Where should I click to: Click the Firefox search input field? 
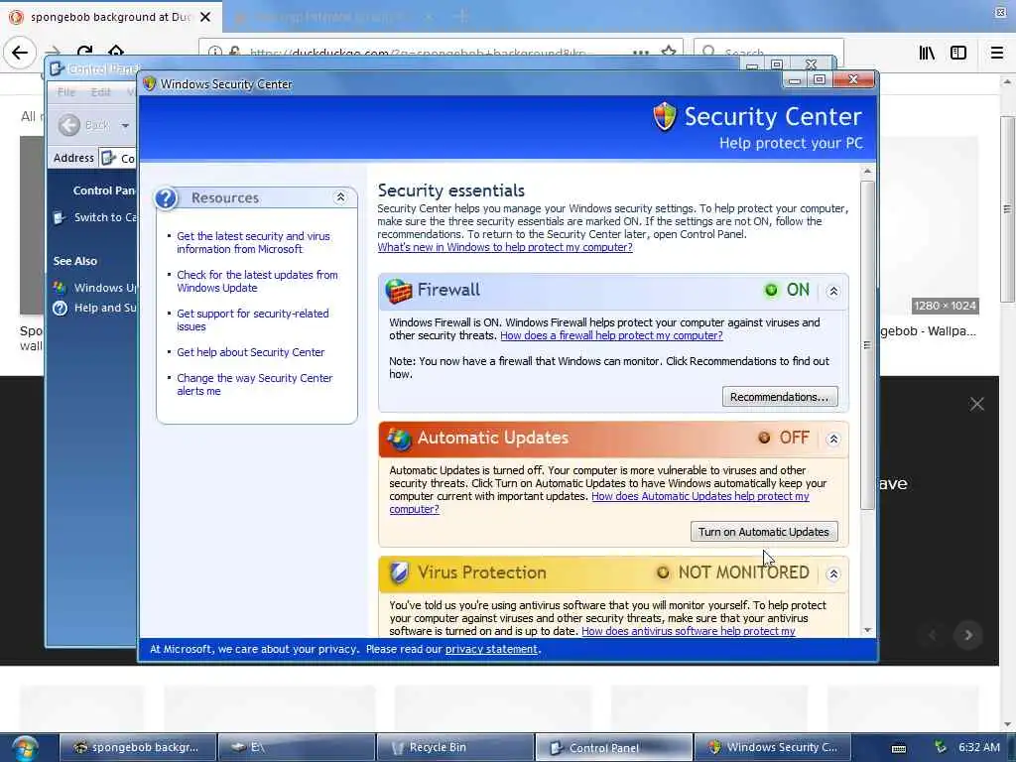(769, 52)
